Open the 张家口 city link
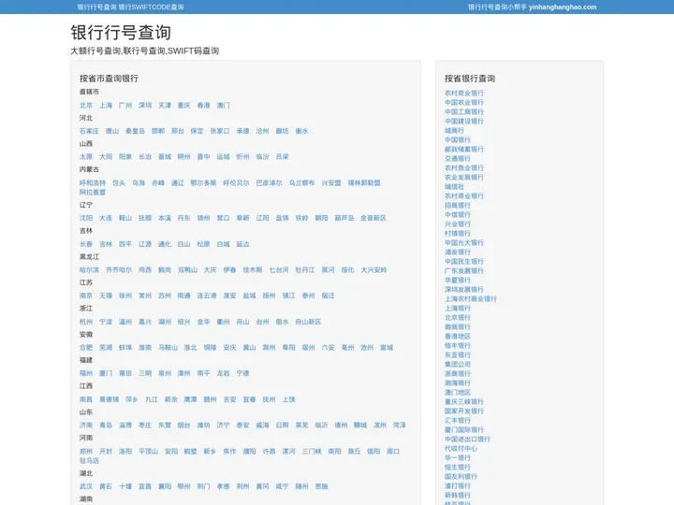The height and width of the screenshot is (505, 674). (220, 131)
